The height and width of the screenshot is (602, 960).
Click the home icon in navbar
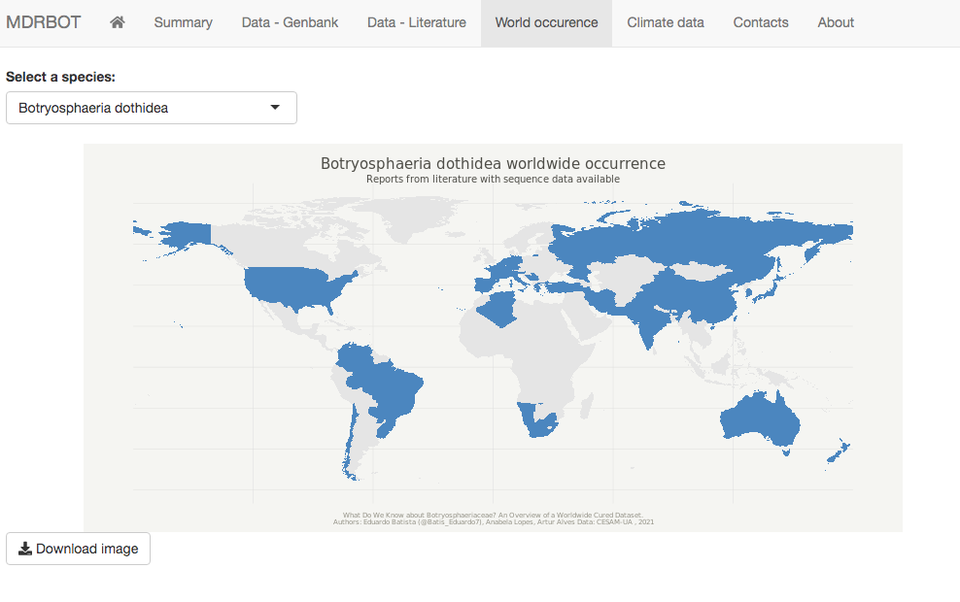pos(118,22)
